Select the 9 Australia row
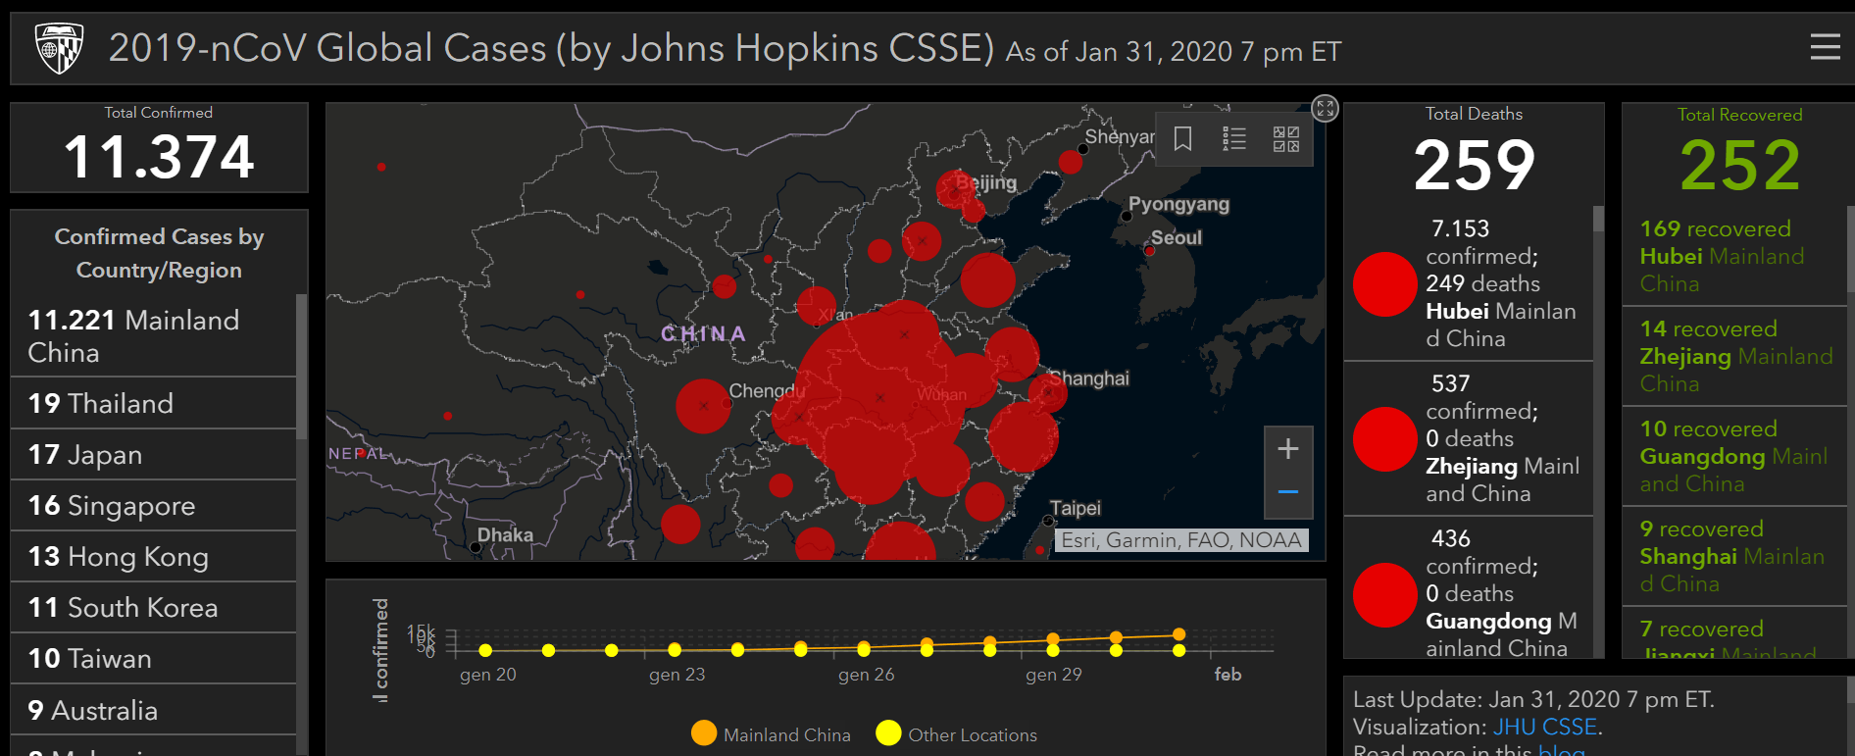 click(153, 710)
